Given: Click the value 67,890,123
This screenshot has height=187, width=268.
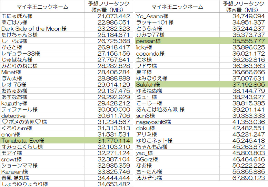Looking at the screenshot, I should 249,178.
